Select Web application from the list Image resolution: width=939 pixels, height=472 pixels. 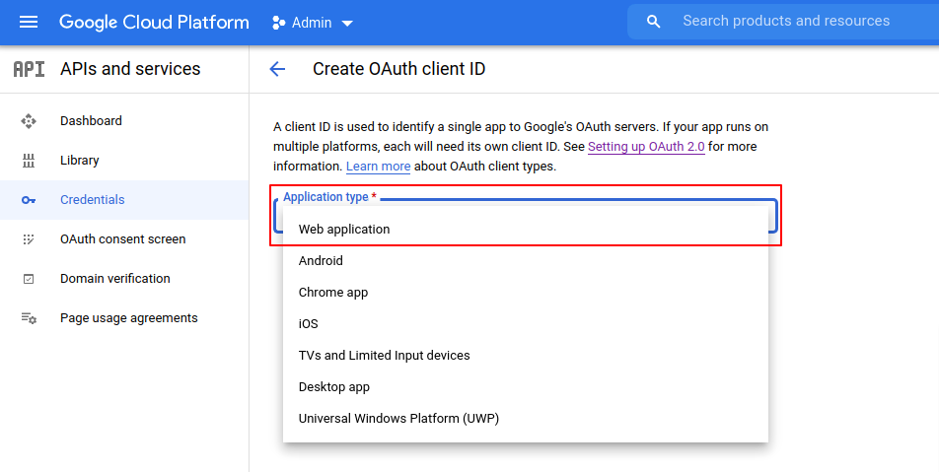(x=344, y=230)
